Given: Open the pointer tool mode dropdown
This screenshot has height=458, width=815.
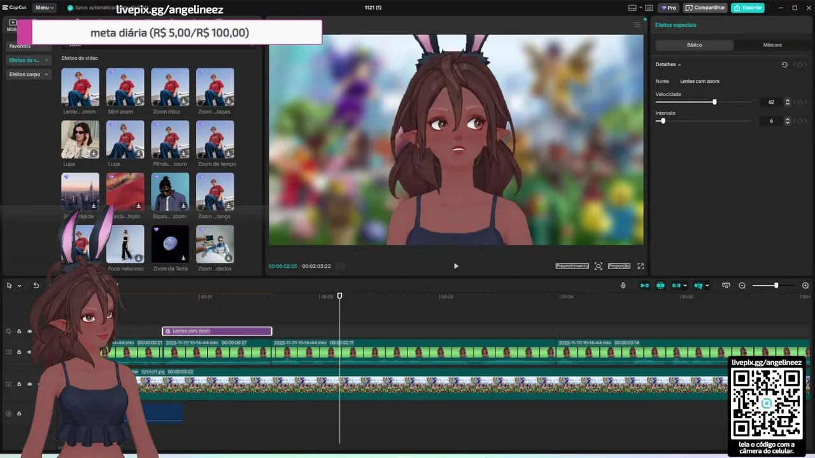Looking at the screenshot, I should 19,286.
